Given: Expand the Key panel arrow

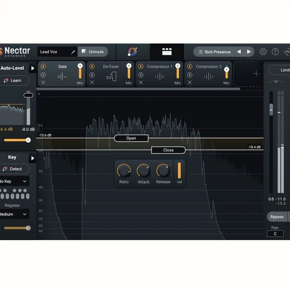Looking at the screenshot, I should pyautogui.click(x=33, y=158).
